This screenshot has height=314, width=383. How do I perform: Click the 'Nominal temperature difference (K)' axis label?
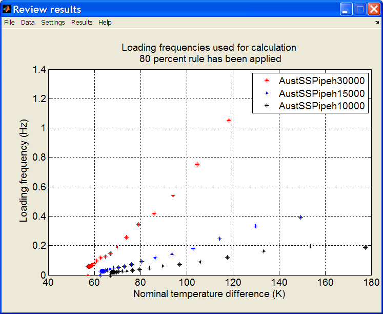209,294
